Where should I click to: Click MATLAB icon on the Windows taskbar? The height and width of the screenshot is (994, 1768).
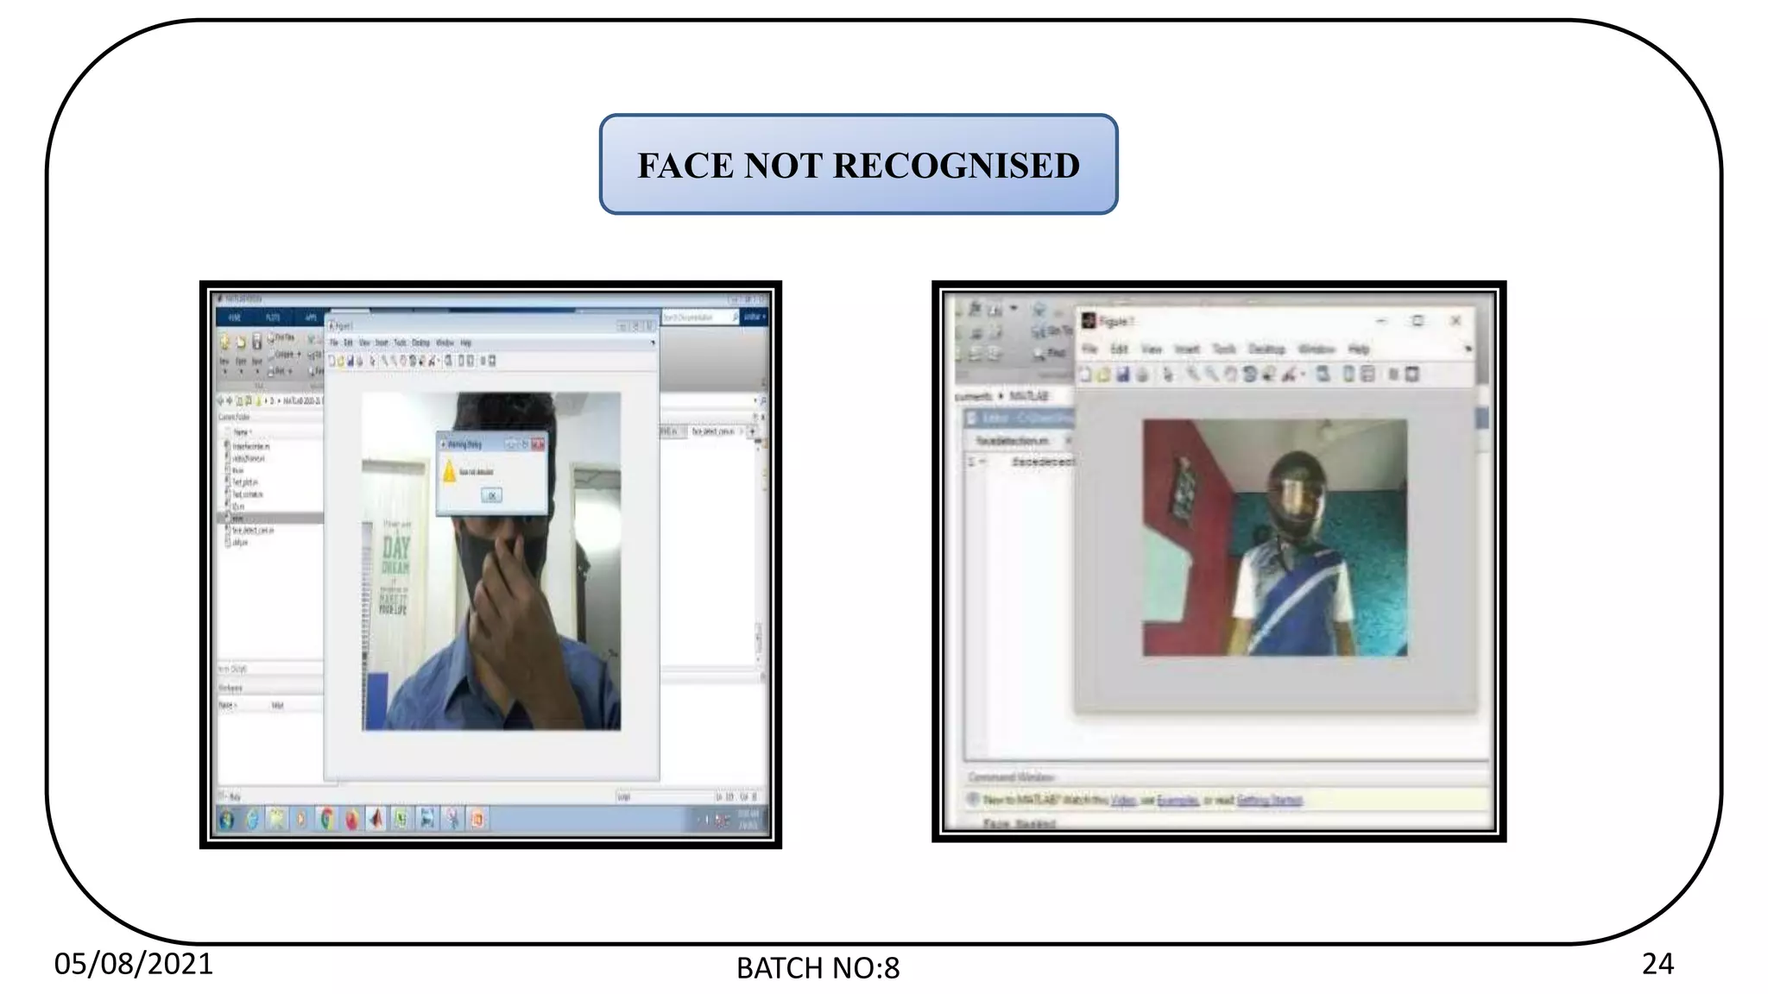(x=376, y=819)
